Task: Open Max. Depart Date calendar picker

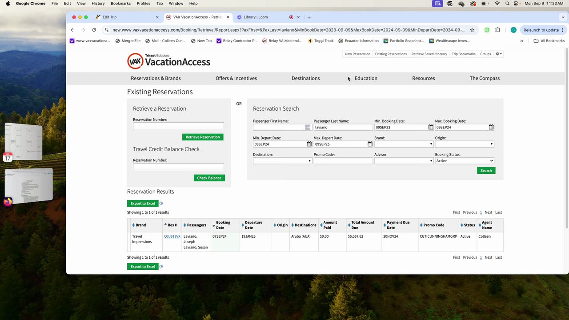Action: tap(370, 144)
